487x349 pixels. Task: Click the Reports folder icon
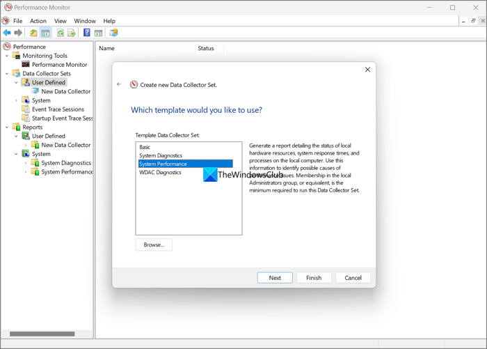pyautogui.click(x=16, y=127)
